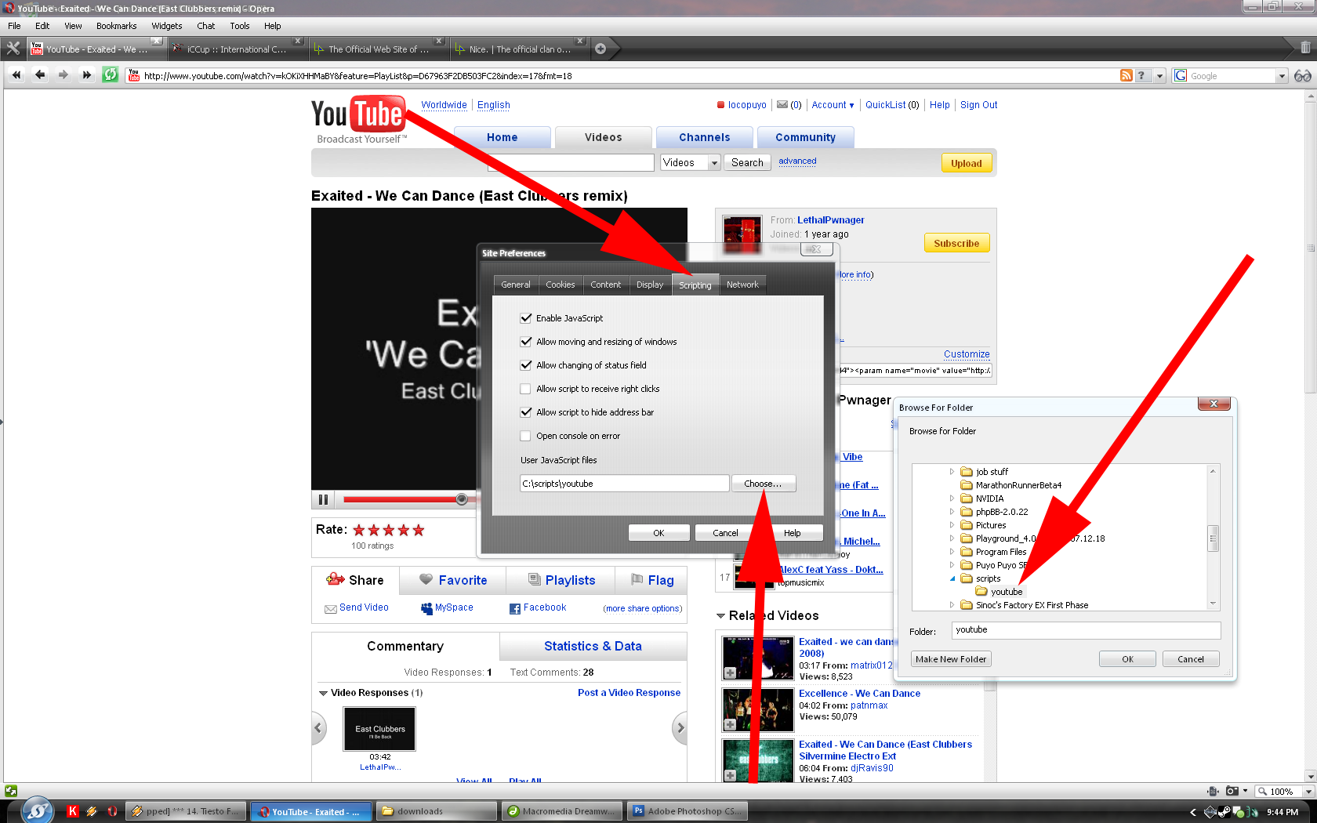
Task: Click the Favorite heart icon
Action: 426,579
